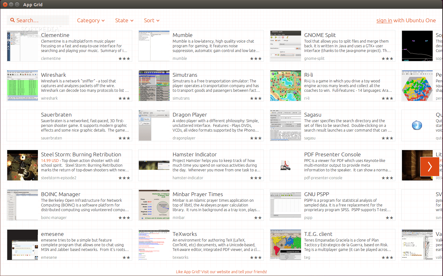This screenshot has height=276, width=443.
Task: Select Steel Storm: Burning Retribution title
Action: (x=81, y=154)
